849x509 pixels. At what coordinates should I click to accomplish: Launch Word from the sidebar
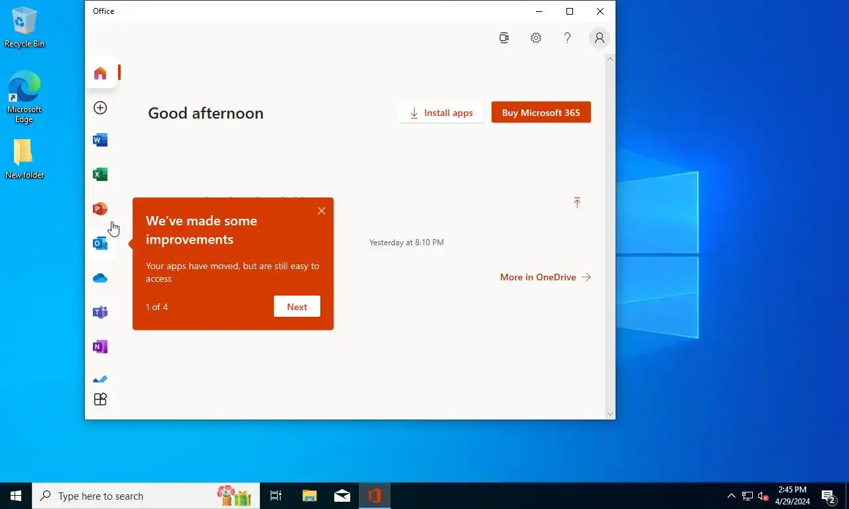pyautogui.click(x=100, y=140)
